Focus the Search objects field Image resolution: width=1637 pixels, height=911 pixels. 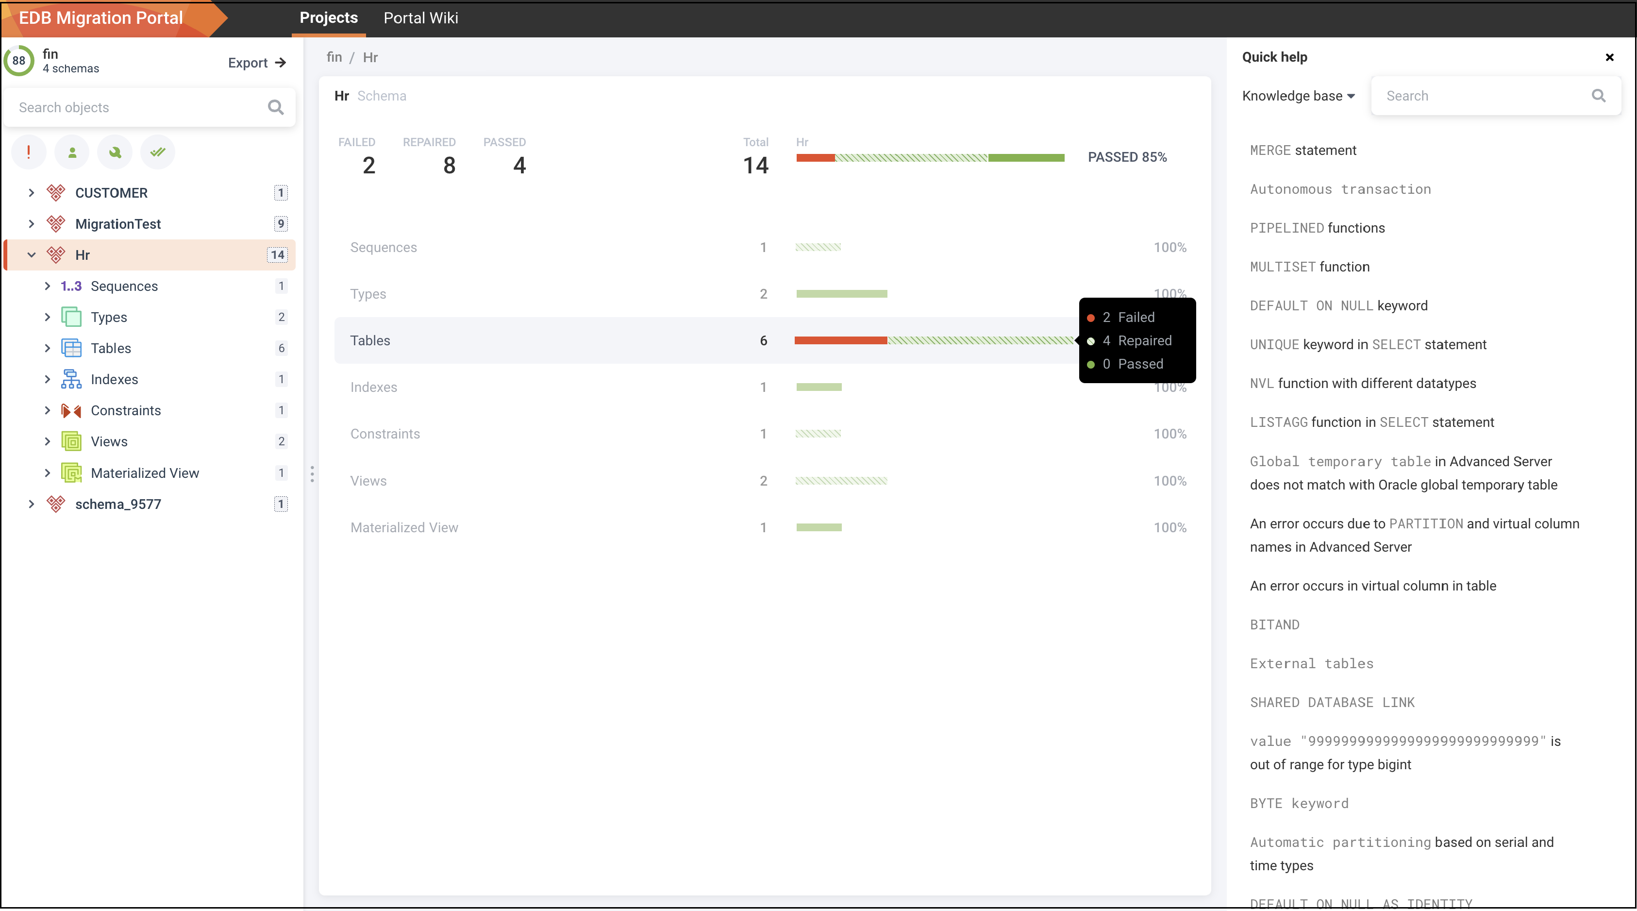(x=150, y=107)
